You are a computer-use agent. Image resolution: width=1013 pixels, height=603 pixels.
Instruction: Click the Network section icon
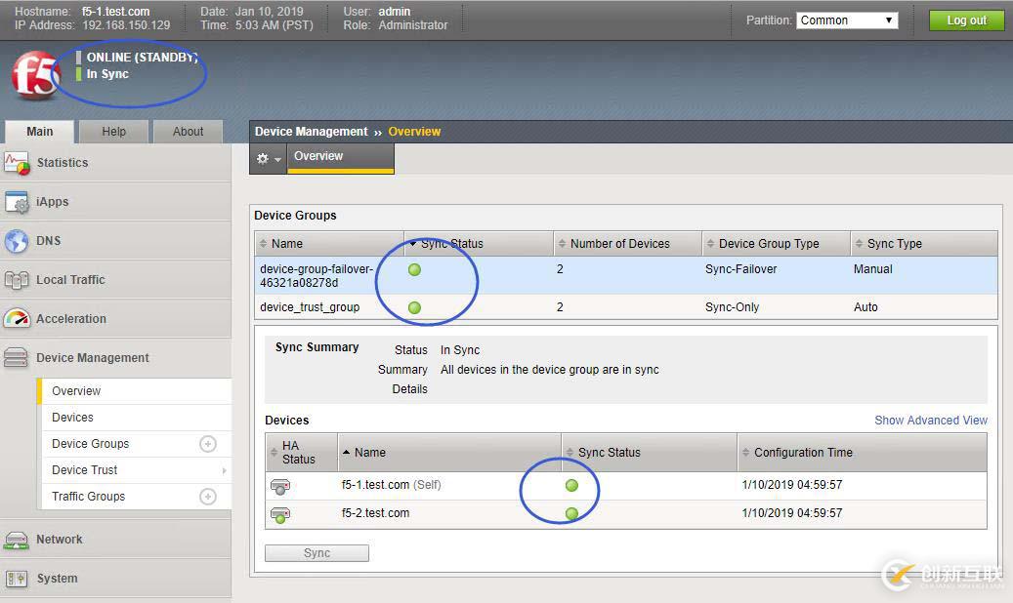click(17, 540)
